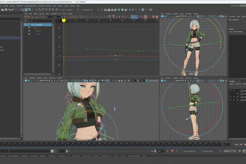Viewport: 246px width, 164px height.
Task: Click the Pause render icon in shelf toolbar
Action: (x=133, y=10)
